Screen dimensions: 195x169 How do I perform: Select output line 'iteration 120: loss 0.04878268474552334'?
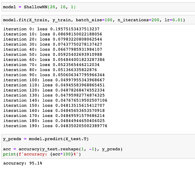coord(54,90)
